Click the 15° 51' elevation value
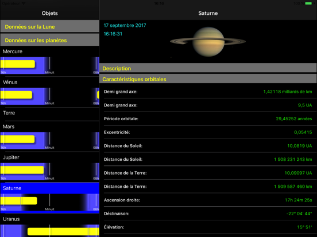This screenshot has width=317, height=237. (x=304, y=227)
